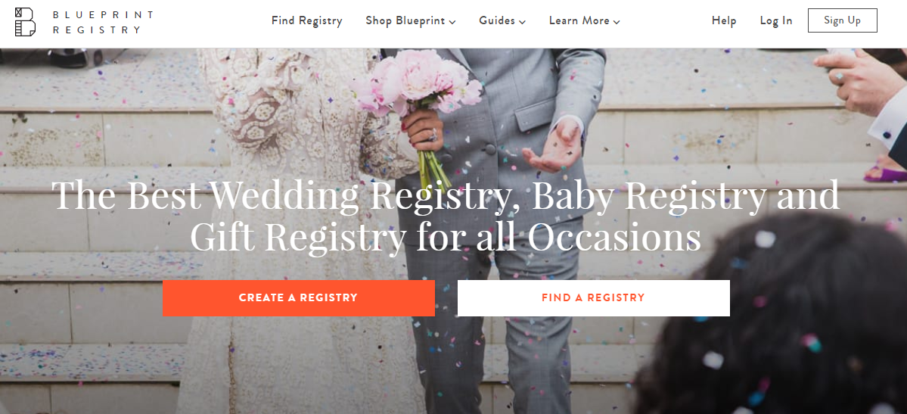Expand the chevron beside Learn More
Image resolution: width=907 pixels, height=414 pixels.
(617, 22)
